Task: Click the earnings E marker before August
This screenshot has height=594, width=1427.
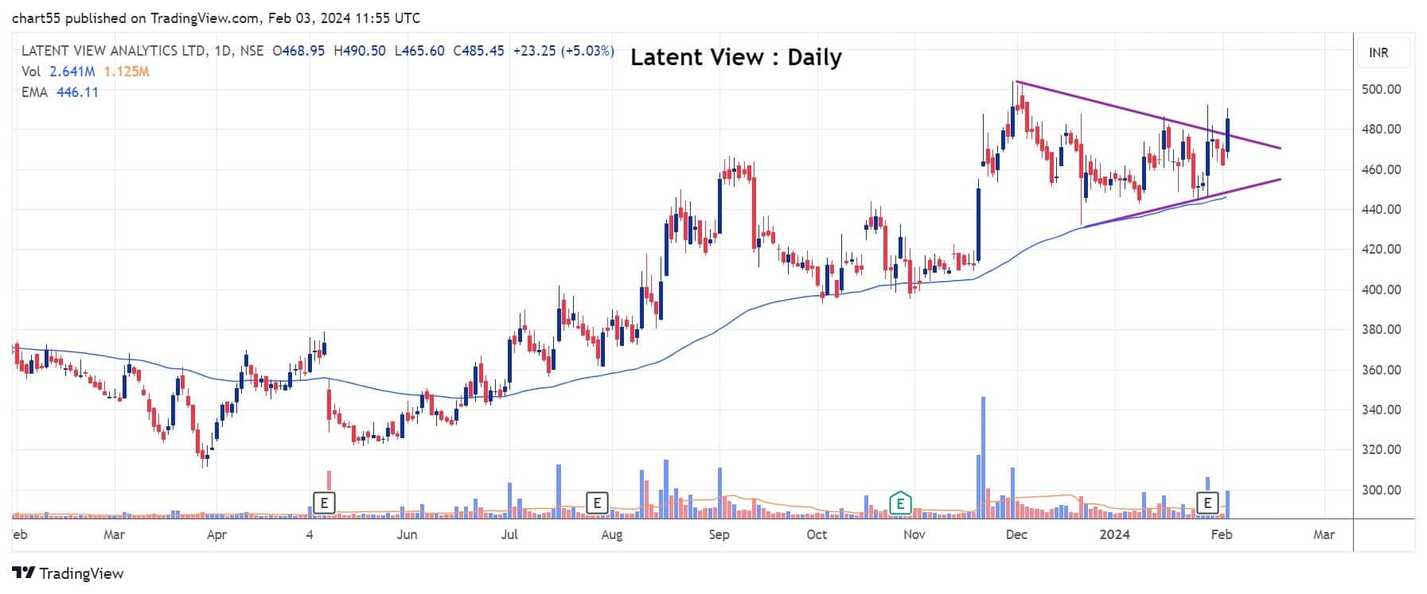Action: [597, 503]
